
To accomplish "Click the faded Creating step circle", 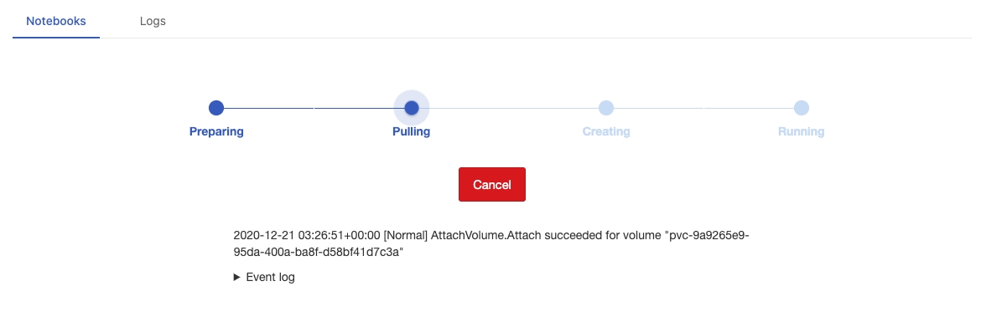I will [x=606, y=108].
